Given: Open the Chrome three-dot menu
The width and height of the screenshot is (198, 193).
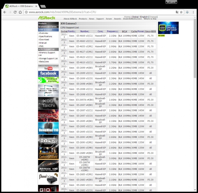Looking at the screenshot, I should pyautogui.click(x=193, y=12).
